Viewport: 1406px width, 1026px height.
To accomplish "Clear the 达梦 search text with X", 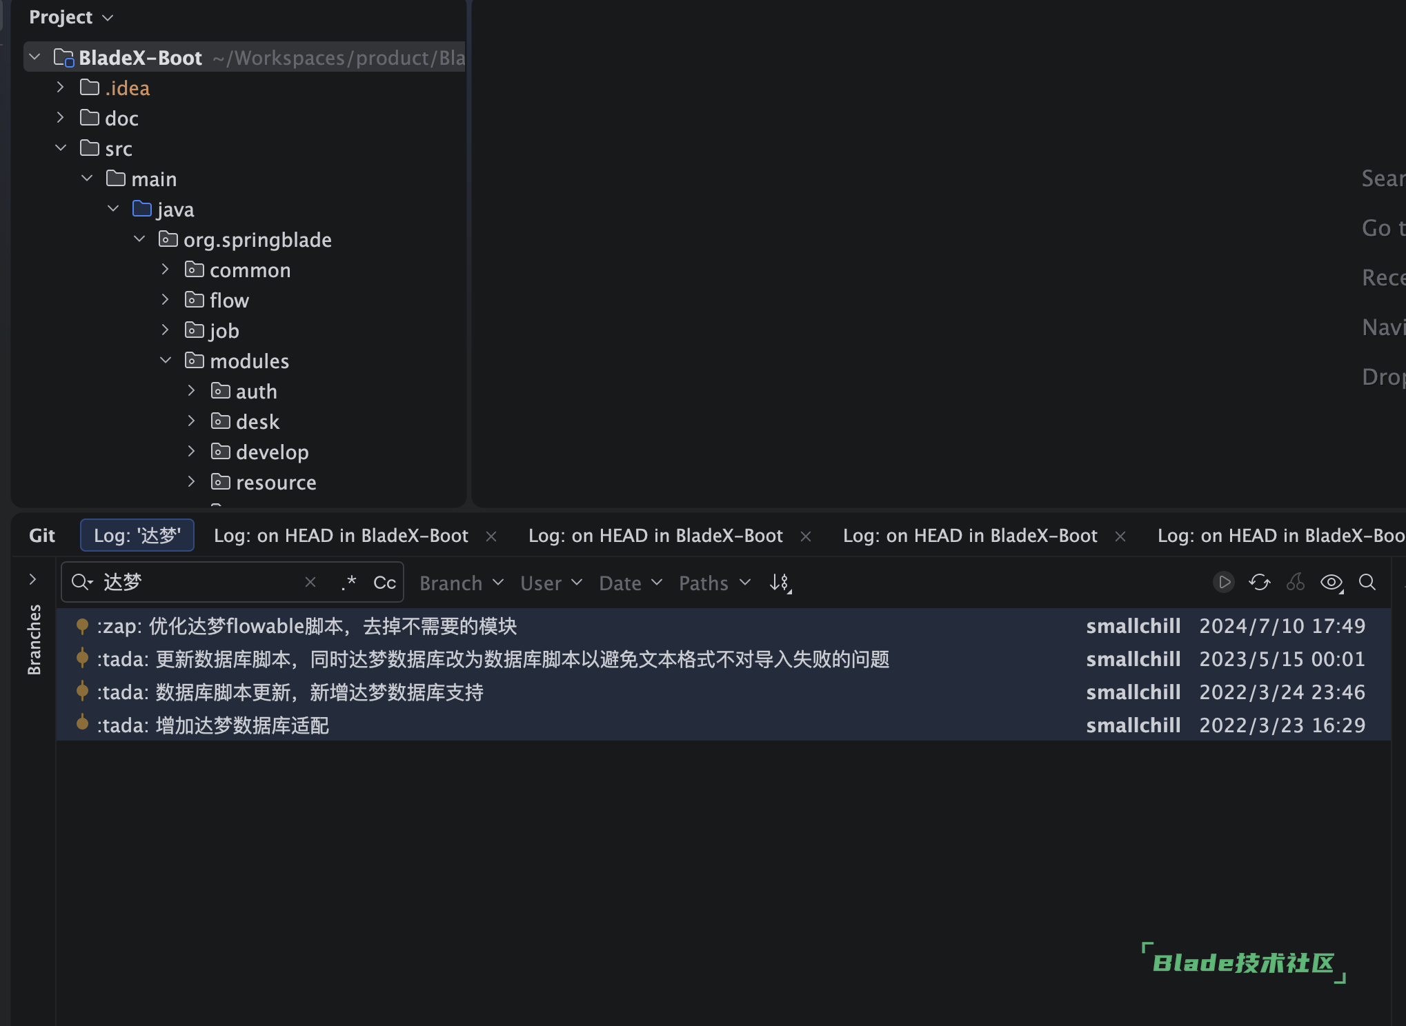I will pyautogui.click(x=310, y=583).
